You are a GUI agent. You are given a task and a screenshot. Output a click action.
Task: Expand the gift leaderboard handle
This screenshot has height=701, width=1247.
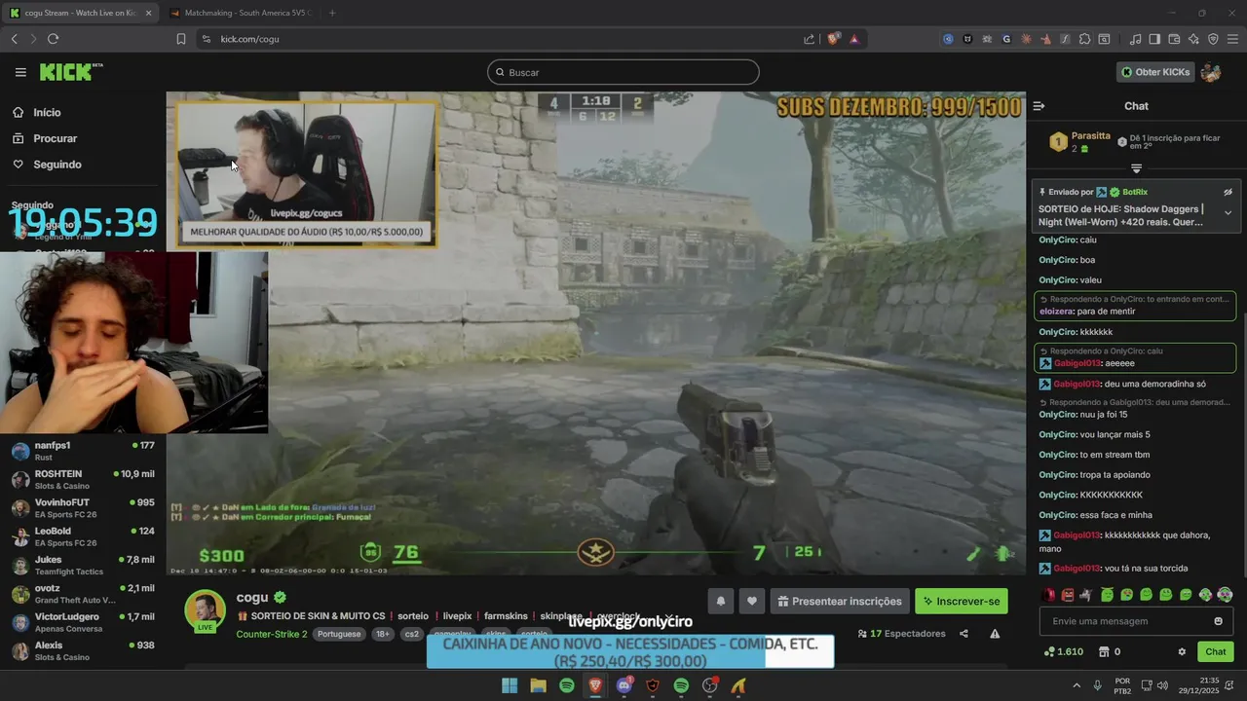click(1136, 168)
